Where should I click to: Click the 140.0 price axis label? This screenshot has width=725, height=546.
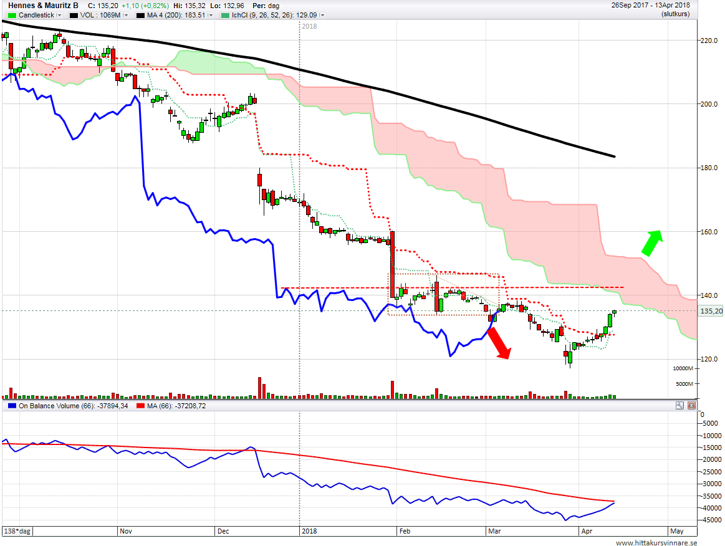(709, 295)
